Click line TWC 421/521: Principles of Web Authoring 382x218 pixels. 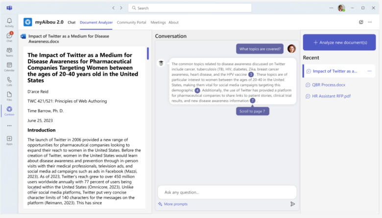pyautogui.click(x=67, y=101)
